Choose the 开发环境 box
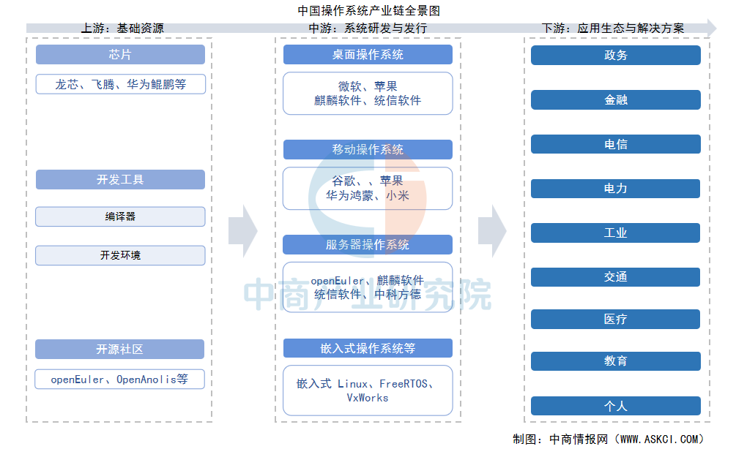The height and width of the screenshot is (449, 736). pos(120,255)
